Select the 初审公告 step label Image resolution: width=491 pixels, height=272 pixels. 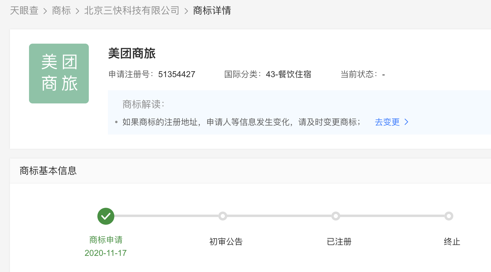tap(226, 242)
